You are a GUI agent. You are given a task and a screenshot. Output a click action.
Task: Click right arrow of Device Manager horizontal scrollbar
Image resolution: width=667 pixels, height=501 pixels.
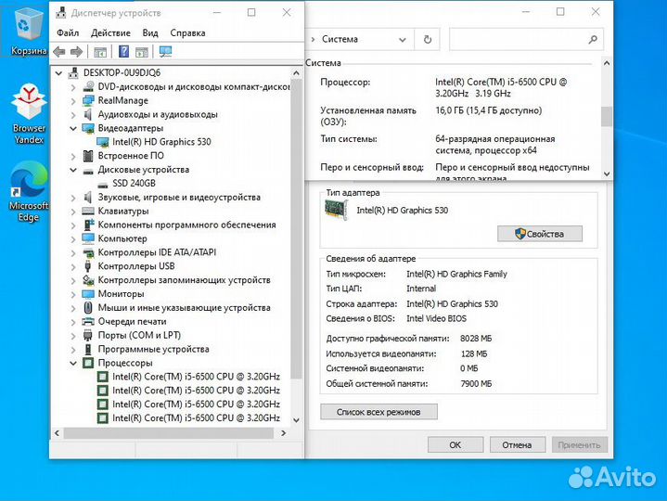click(283, 433)
